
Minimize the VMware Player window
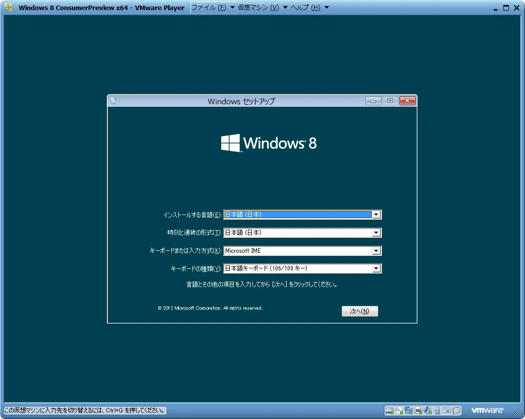click(x=495, y=8)
